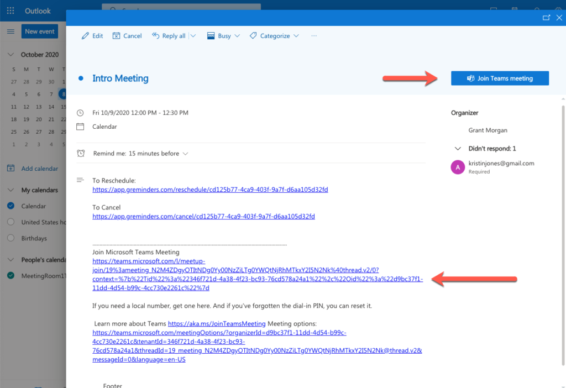Screen dimensions: 566x388
Task: Toggle the Birthdays calendar checkbox
Action: [x=11, y=238]
